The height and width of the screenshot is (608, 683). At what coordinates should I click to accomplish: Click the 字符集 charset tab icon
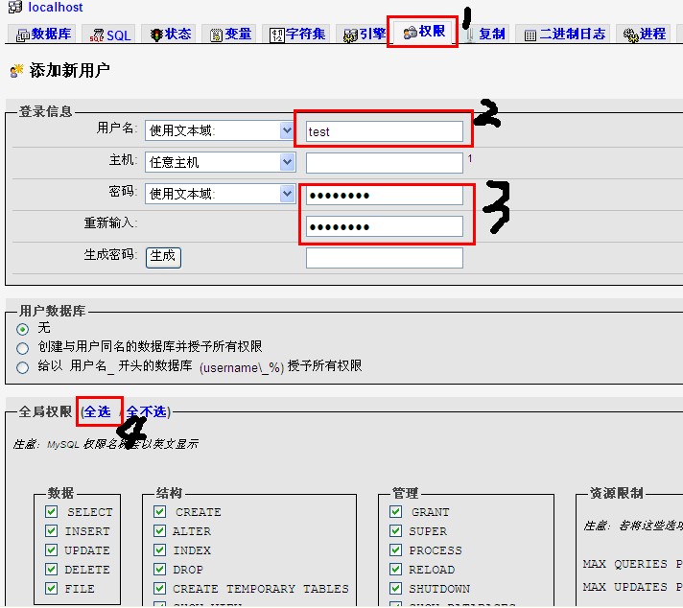coord(277,35)
